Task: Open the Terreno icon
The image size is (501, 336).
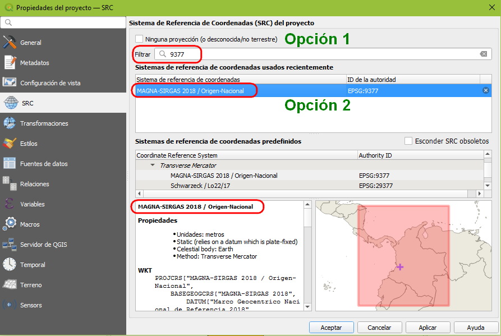Action: [10, 284]
